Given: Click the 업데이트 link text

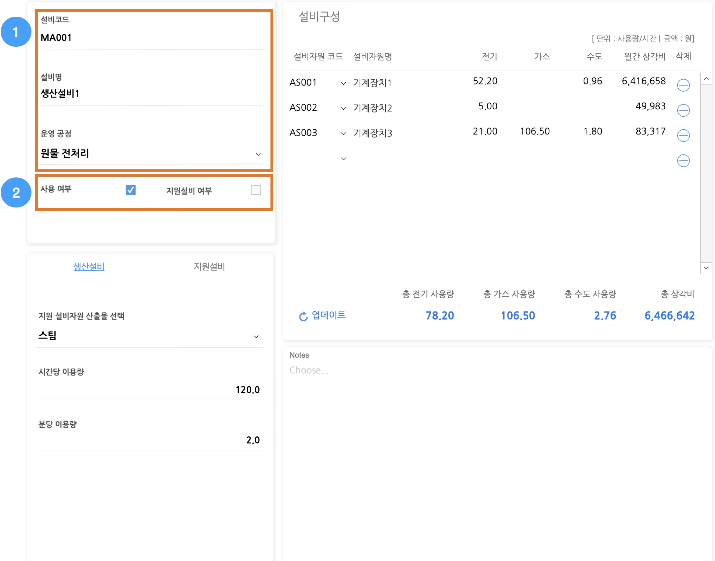Looking at the screenshot, I should (x=328, y=315).
